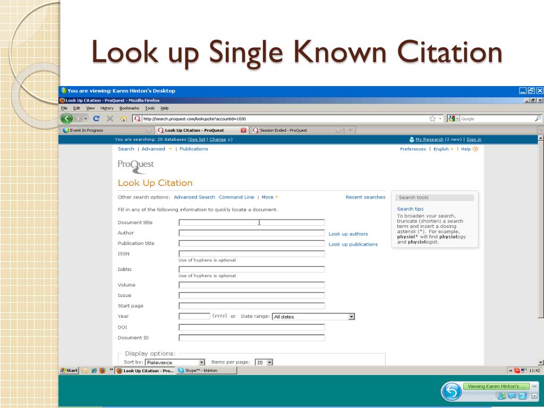Click the Viewing Karen Hinton's status button
This screenshot has height=408, width=544.
click(496, 386)
